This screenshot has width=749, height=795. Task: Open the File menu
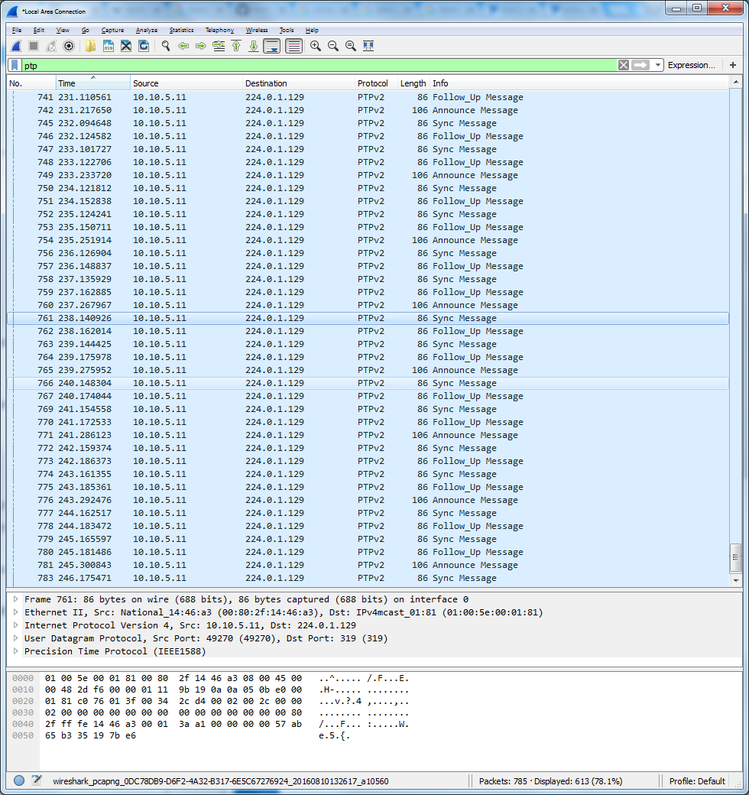[x=17, y=31]
